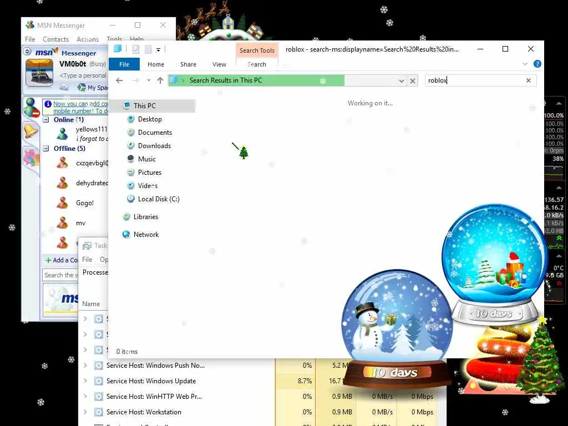Viewport: 568px width, 426px height.
Task: Open the address bar history dropdown
Action: tap(401, 81)
